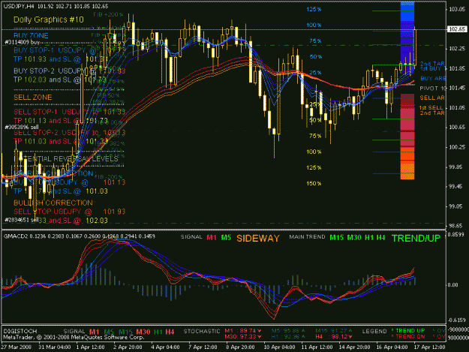Select the 'BULLISH CORRECTION' heading
The height and width of the screenshot is (352, 469).
[x=53, y=203]
